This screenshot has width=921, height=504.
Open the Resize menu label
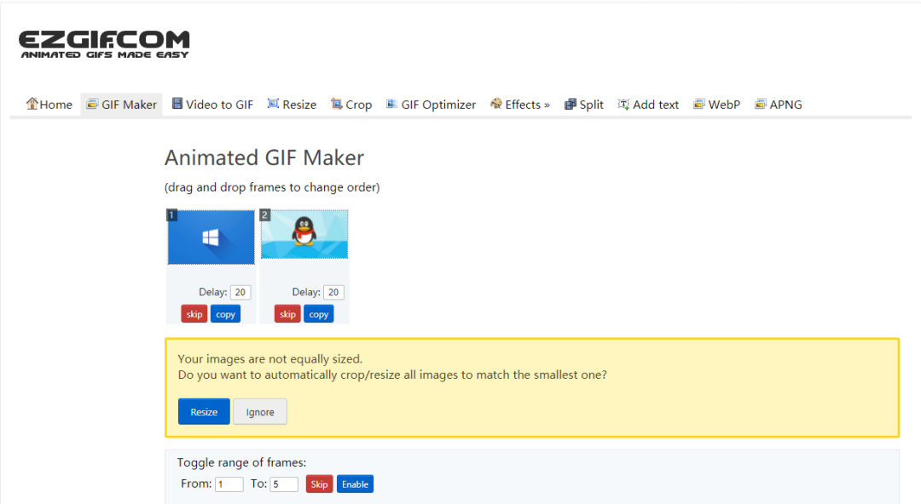click(x=299, y=105)
